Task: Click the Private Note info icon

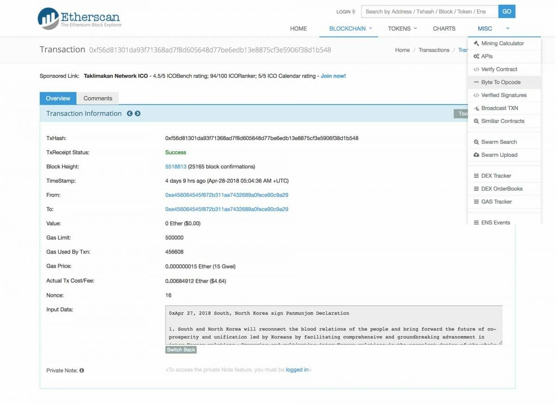Action: pos(82,371)
